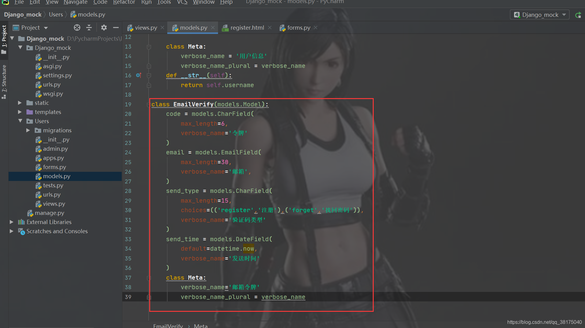Fold the __str__ method at line 16

coord(149,76)
